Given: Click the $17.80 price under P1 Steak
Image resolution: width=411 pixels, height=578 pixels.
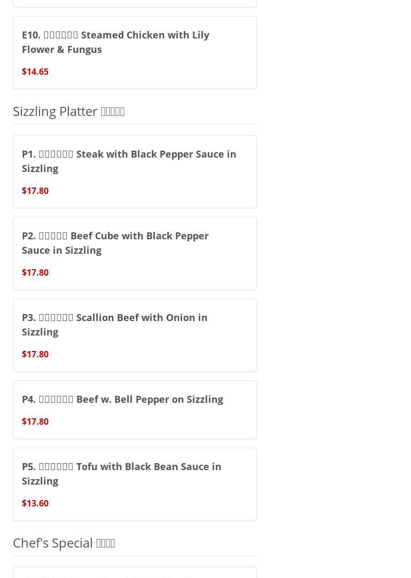Looking at the screenshot, I should pyautogui.click(x=35, y=191).
